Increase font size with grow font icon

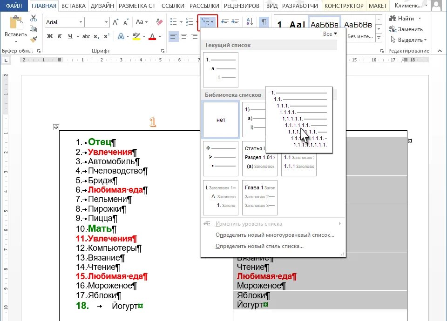115,22
